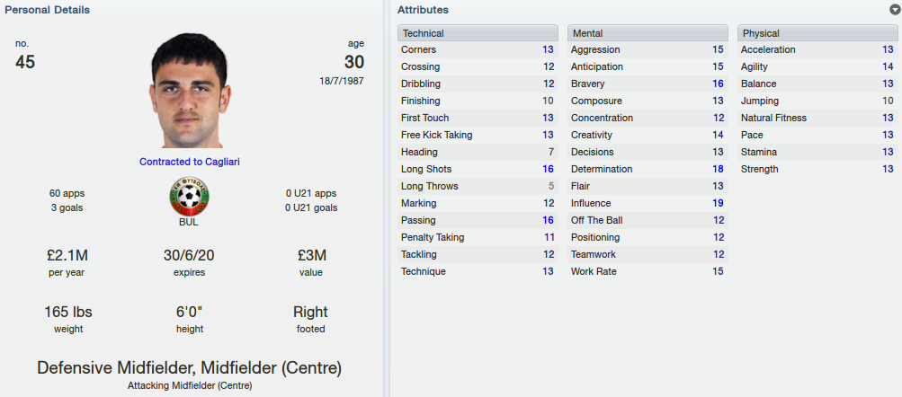Select the Influence attribute row
Screen dimensions: 902x397
[x=647, y=203]
